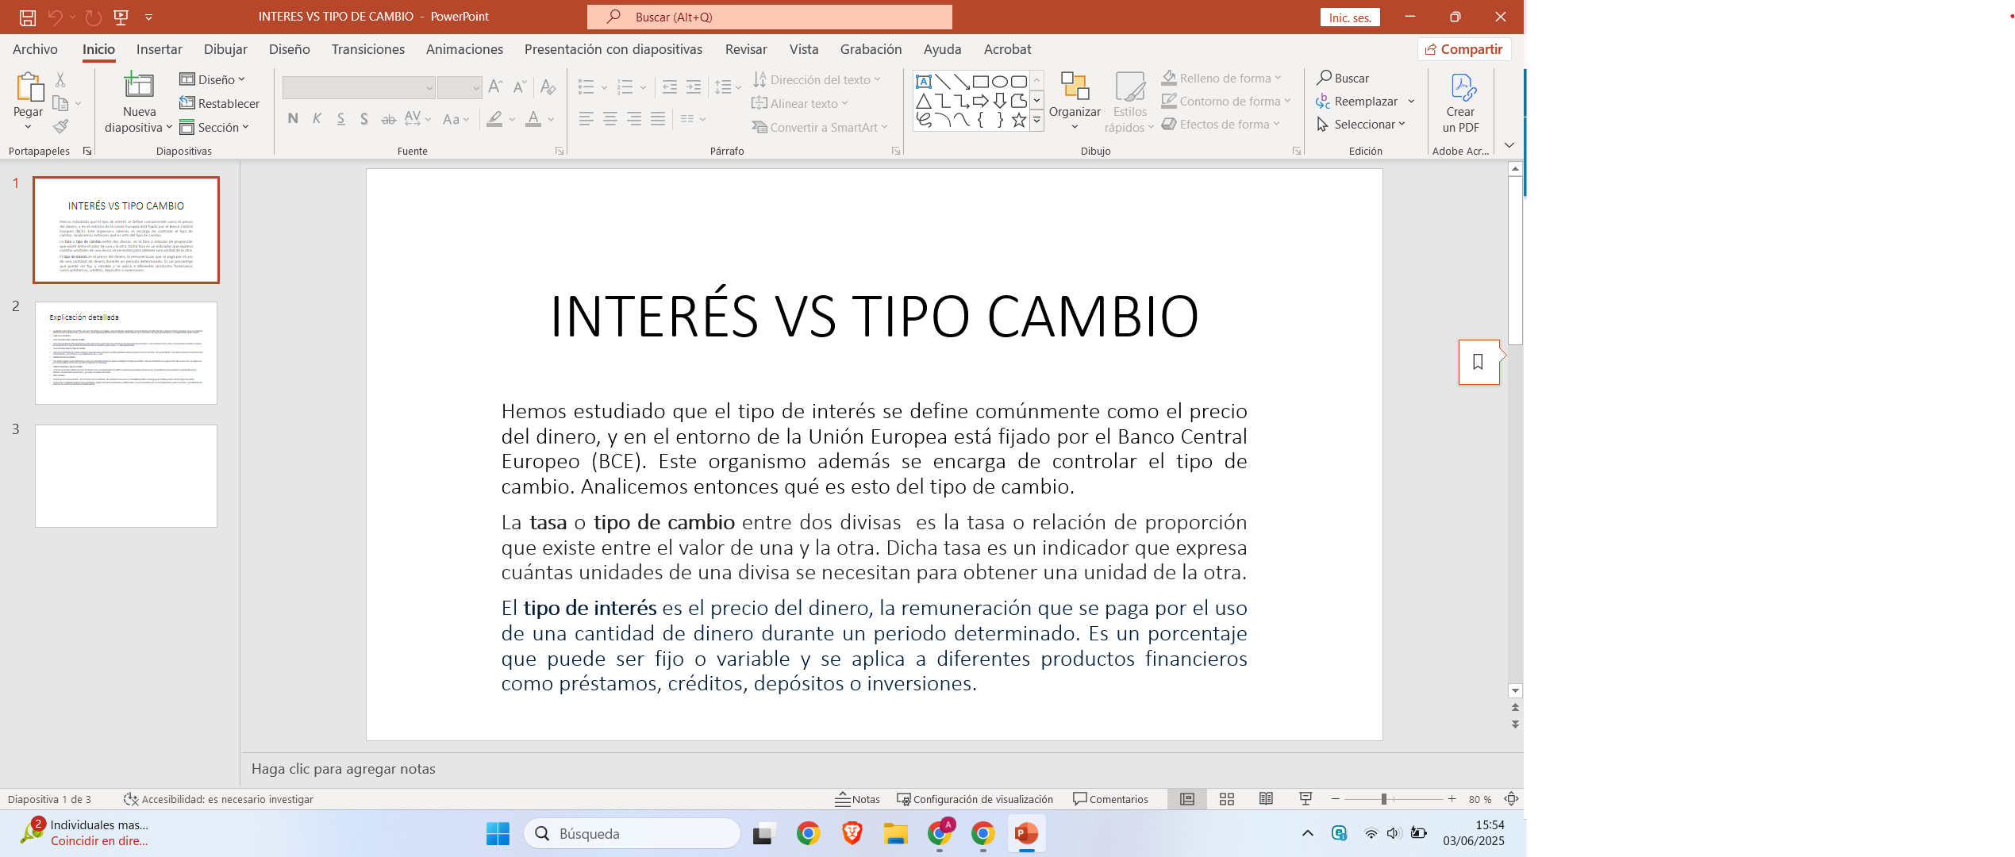Click the text highlight color marker
2015x857 pixels.
click(x=495, y=119)
